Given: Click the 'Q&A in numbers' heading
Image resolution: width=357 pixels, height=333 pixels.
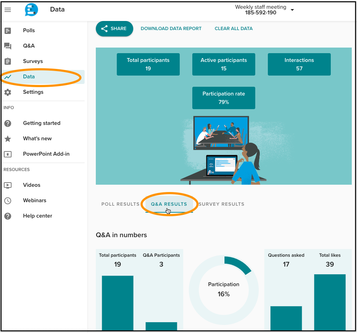Looking at the screenshot, I should pyautogui.click(x=121, y=235).
